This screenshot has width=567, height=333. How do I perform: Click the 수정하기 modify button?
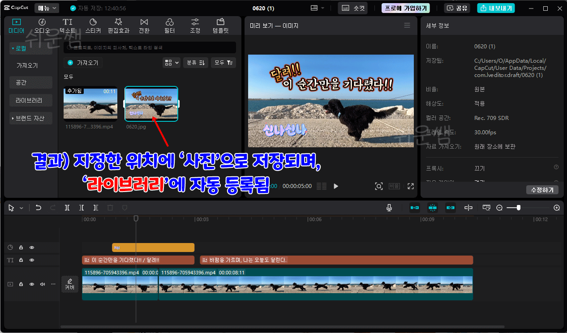point(542,190)
